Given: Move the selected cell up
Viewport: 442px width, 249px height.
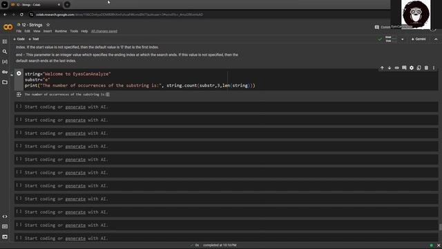Looking at the screenshot, I should click(382, 68).
